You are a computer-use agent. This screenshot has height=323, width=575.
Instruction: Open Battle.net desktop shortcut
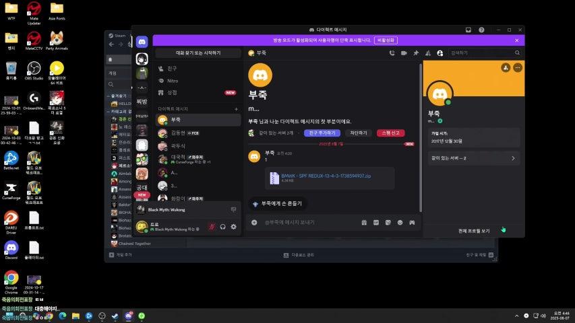[x=11, y=160]
